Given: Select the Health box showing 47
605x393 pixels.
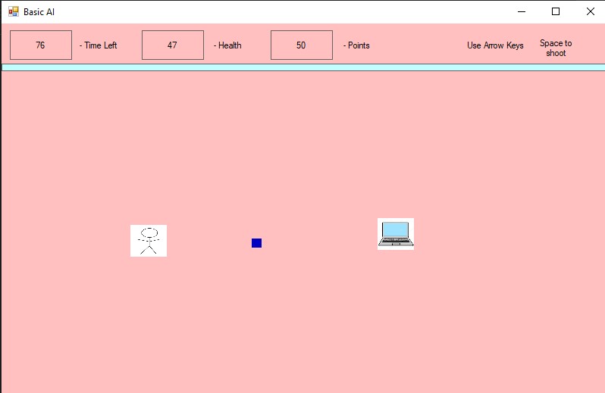Looking at the screenshot, I should coord(173,45).
